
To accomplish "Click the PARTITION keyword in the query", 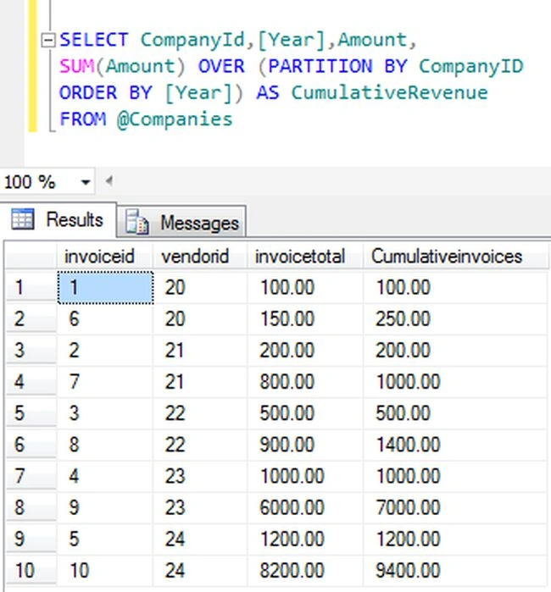I will (320, 66).
